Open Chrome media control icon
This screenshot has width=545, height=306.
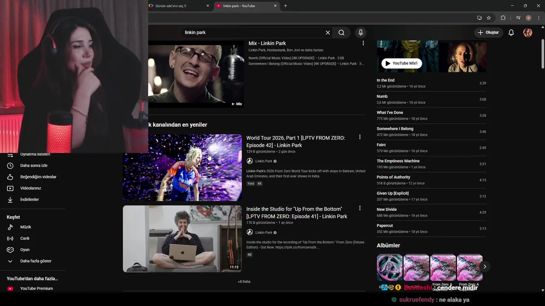518,18
